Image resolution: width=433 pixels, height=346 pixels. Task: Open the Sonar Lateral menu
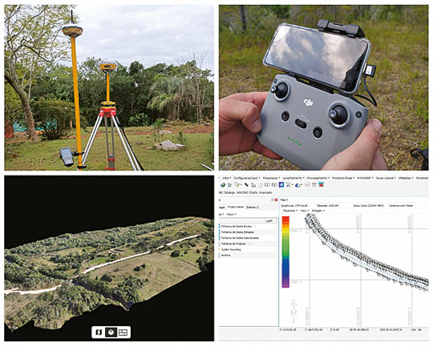coord(386,178)
